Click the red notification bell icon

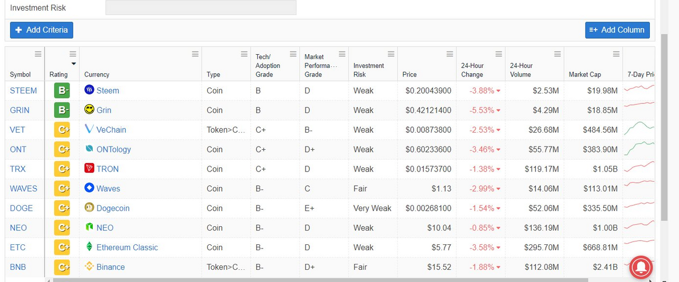[641, 267]
